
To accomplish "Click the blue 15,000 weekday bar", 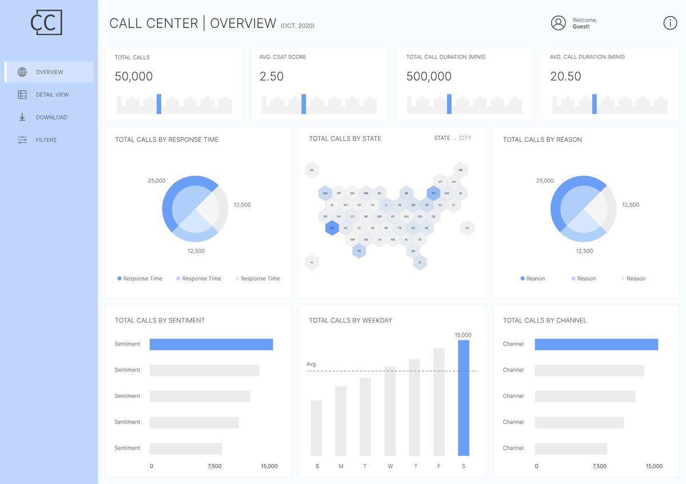I will point(464,398).
